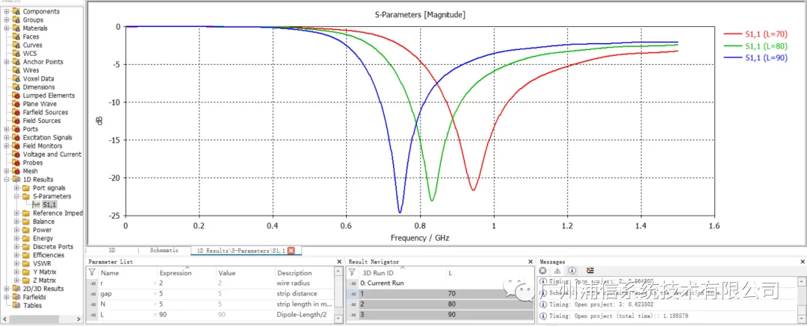
Task: Toggle info messages filter icon
Action: click(572, 271)
